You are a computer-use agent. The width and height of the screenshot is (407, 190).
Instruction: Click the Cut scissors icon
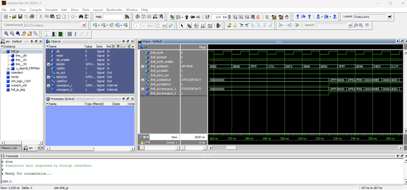click(x=41, y=17)
